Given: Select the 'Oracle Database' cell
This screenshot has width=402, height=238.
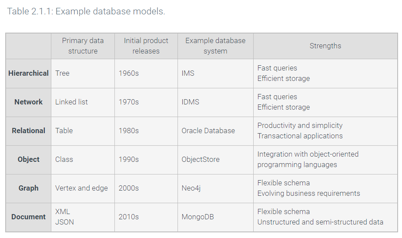Looking at the screenshot, I should 208,131.
